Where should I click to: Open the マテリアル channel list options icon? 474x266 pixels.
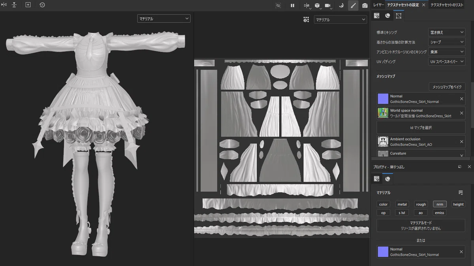click(461, 192)
